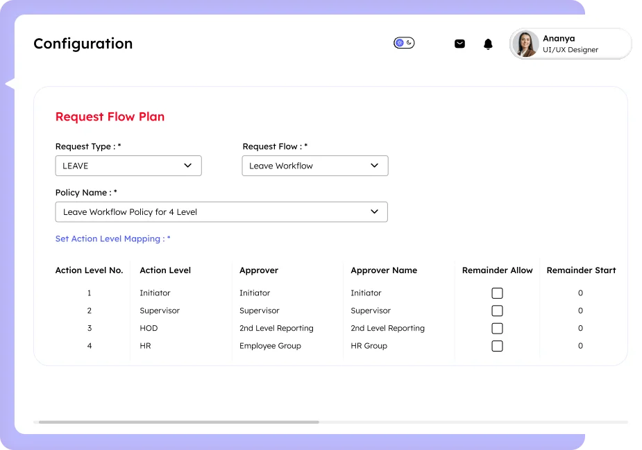Open messages via the envelope icon

coord(459,43)
